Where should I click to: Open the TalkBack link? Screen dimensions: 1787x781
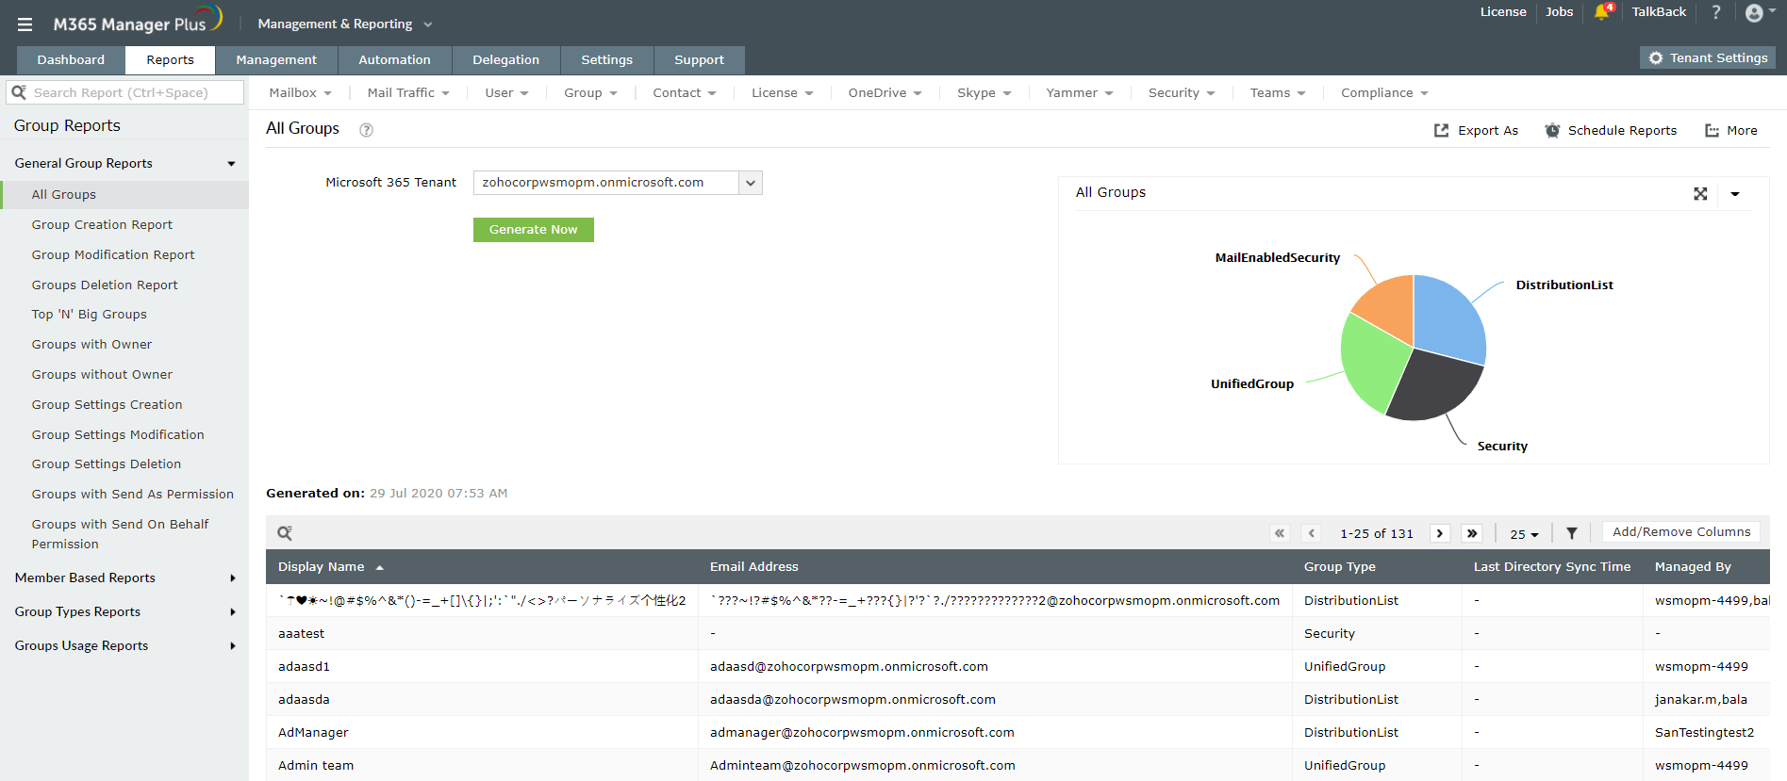[1659, 12]
